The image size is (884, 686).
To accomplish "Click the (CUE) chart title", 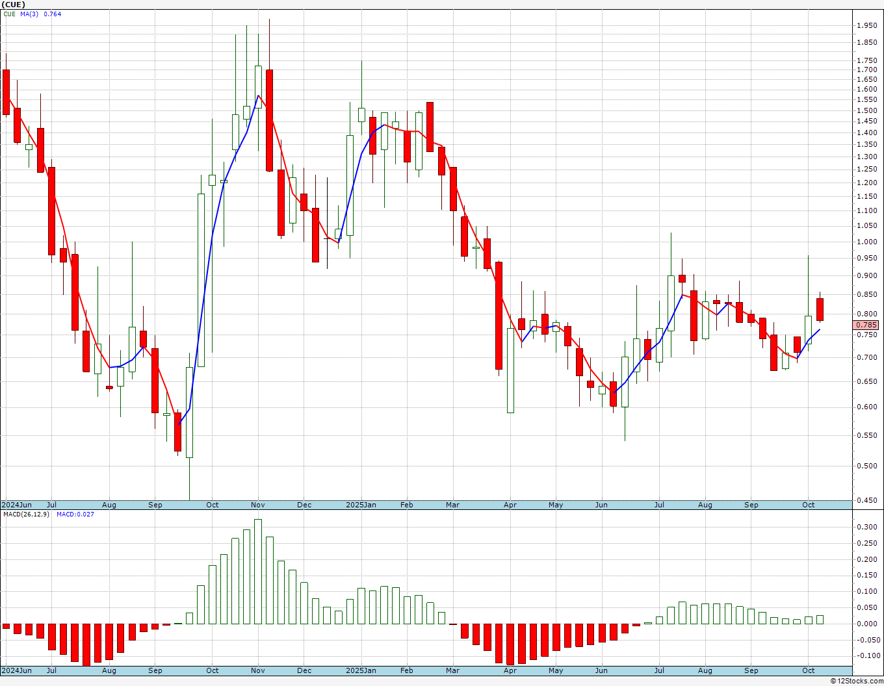I will [x=13, y=5].
